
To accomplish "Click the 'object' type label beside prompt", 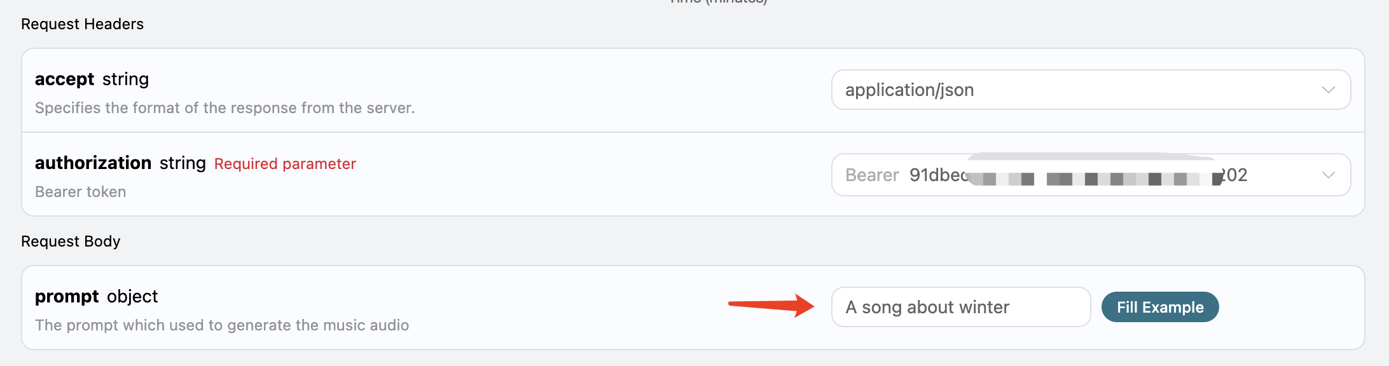I will pos(132,297).
